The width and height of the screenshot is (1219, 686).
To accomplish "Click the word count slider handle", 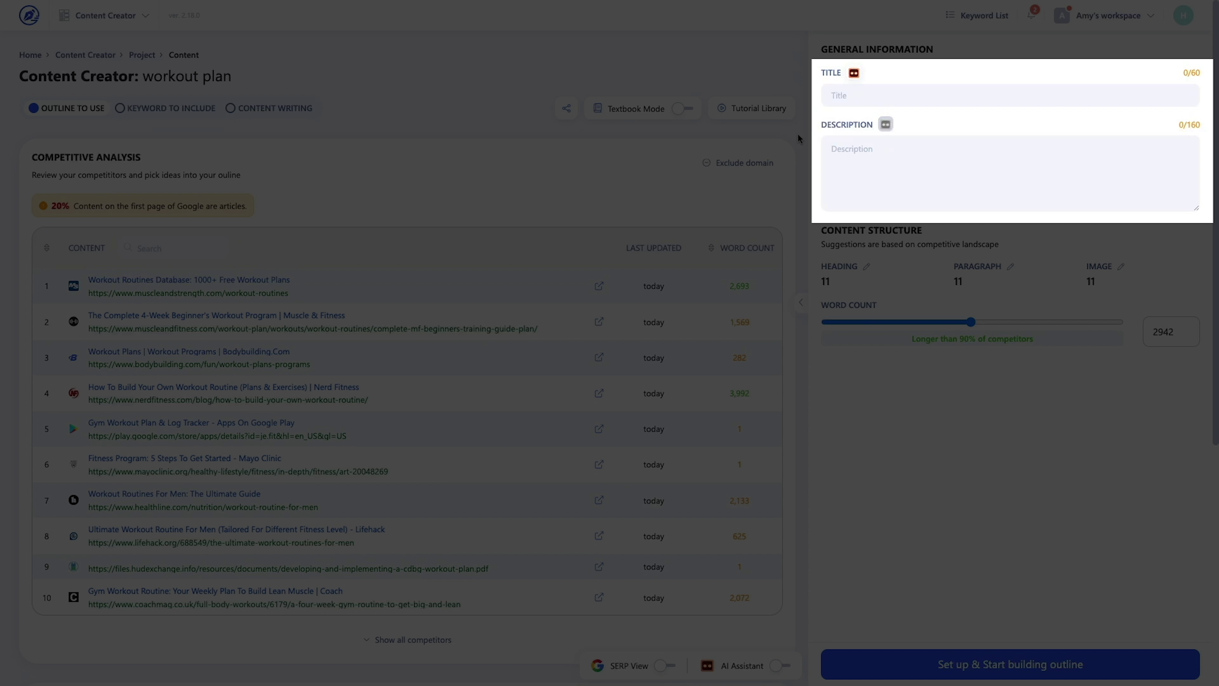I will [x=970, y=322].
